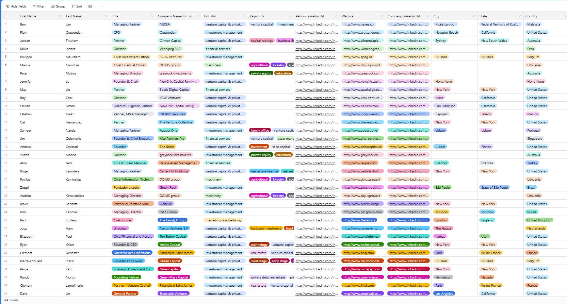The image size is (567, 304).
Task: Open the Title column dropdown
Action: (152, 16)
